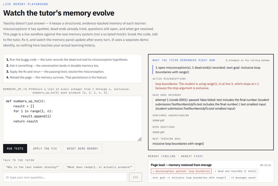Select "Why is the last number missing?" suggestion
The image size is (278, 186).
click(x=32, y=167)
